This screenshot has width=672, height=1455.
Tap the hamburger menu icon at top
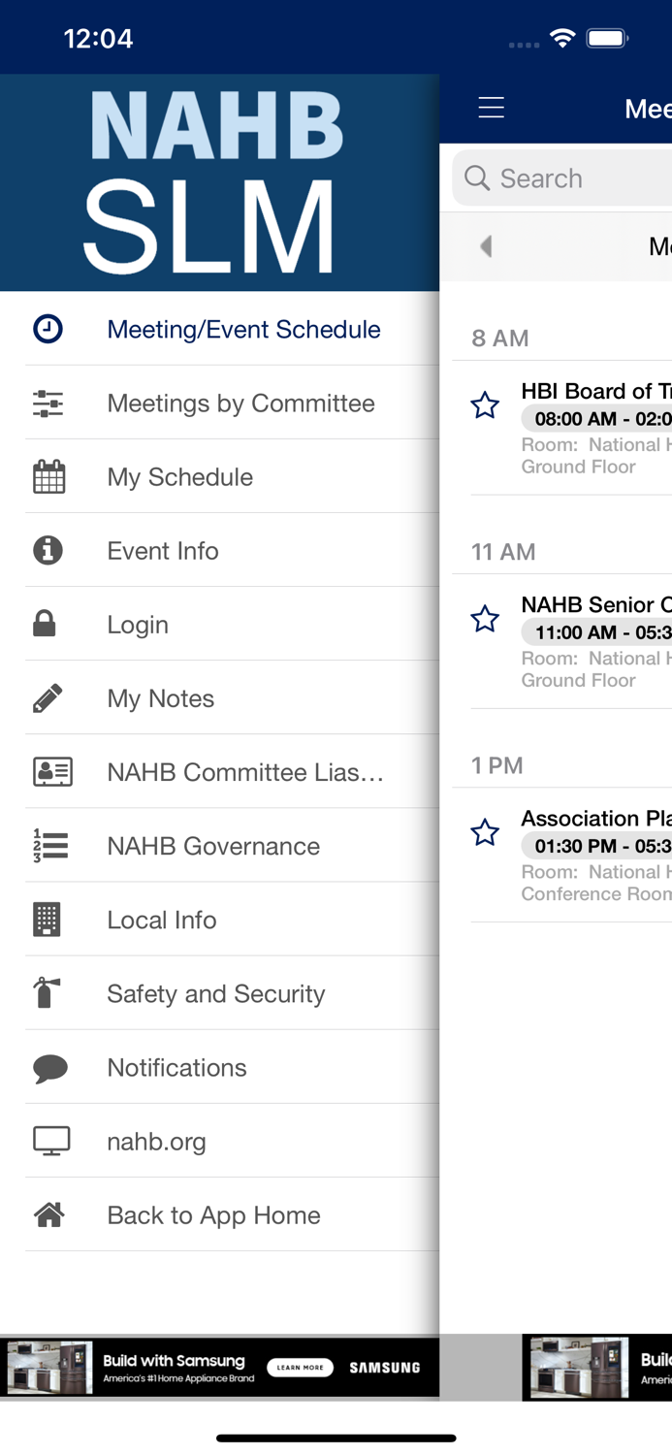[492, 109]
